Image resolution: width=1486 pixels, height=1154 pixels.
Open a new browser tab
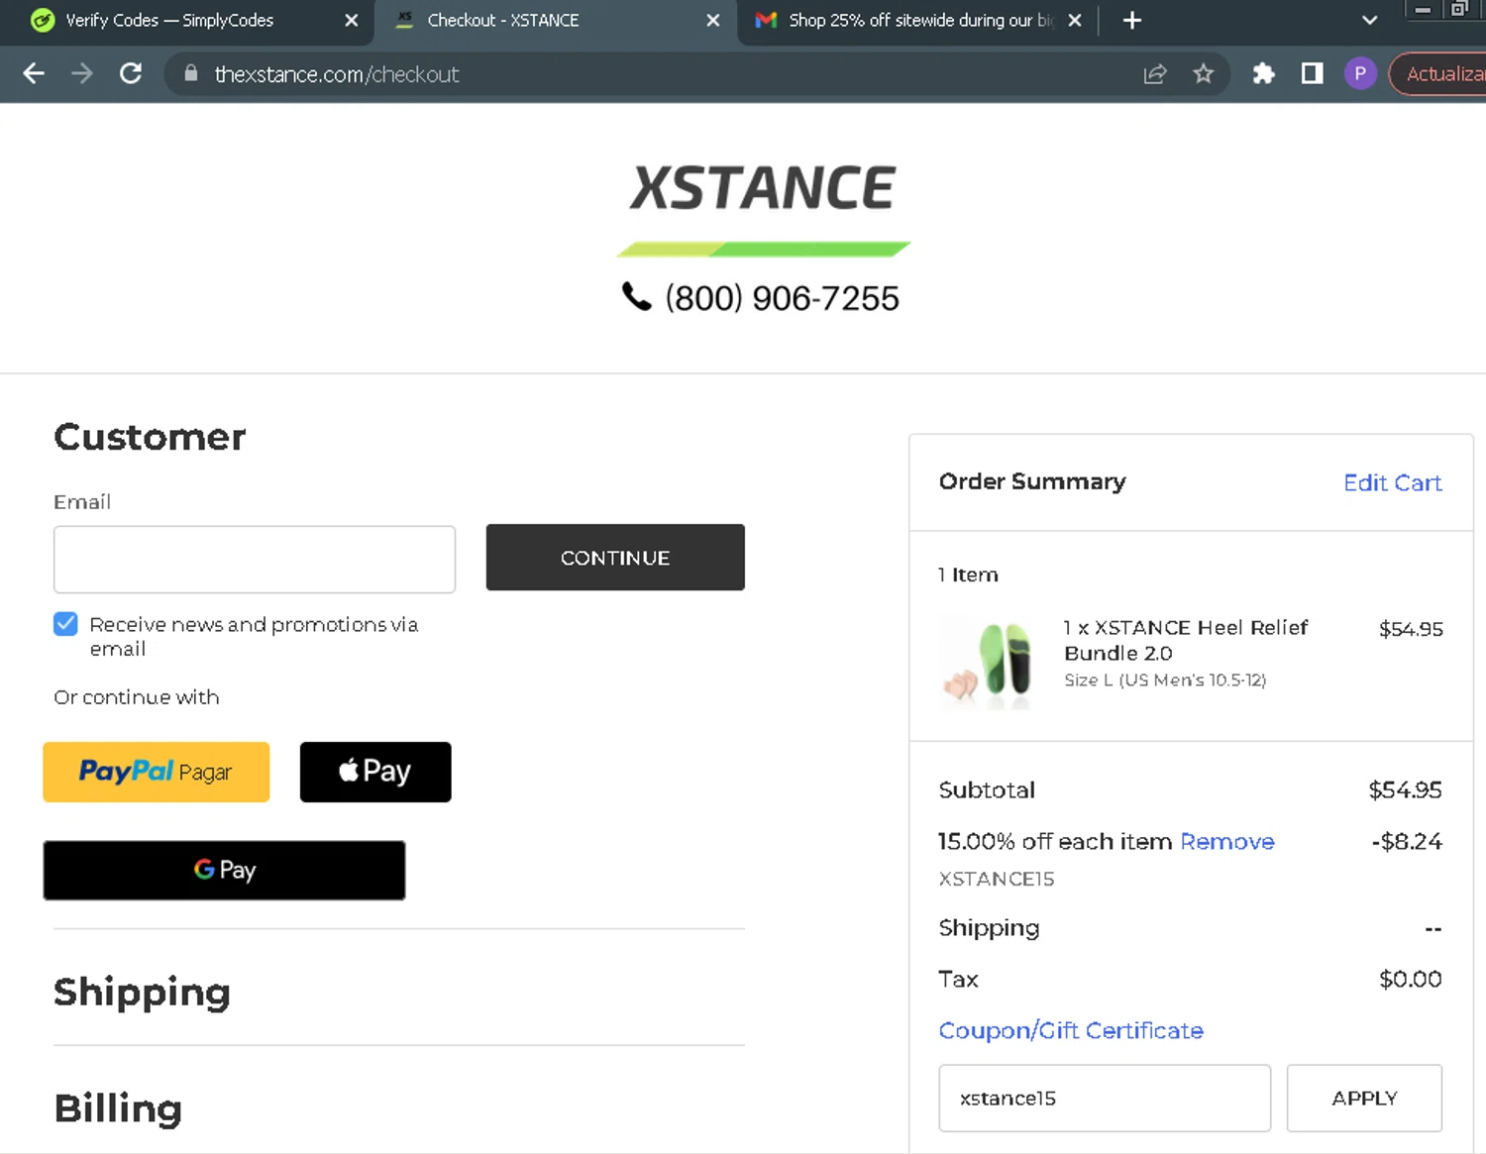click(x=1132, y=20)
